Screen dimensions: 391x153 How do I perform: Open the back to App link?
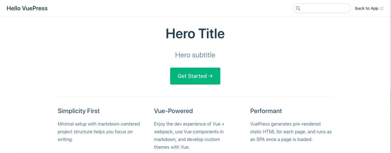point(367,8)
